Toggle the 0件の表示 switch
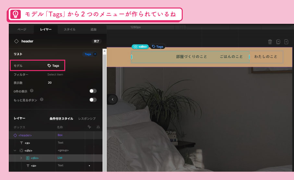Viewport: 294px width, 180px height. coord(93,91)
